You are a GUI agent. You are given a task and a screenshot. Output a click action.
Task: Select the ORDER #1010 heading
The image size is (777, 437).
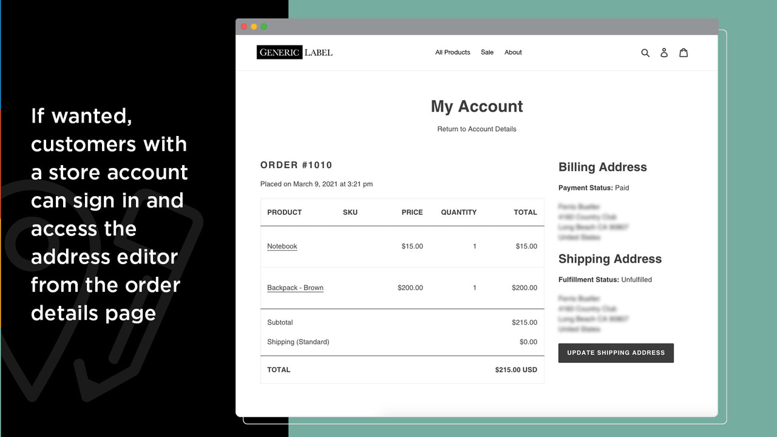pos(296,164)
